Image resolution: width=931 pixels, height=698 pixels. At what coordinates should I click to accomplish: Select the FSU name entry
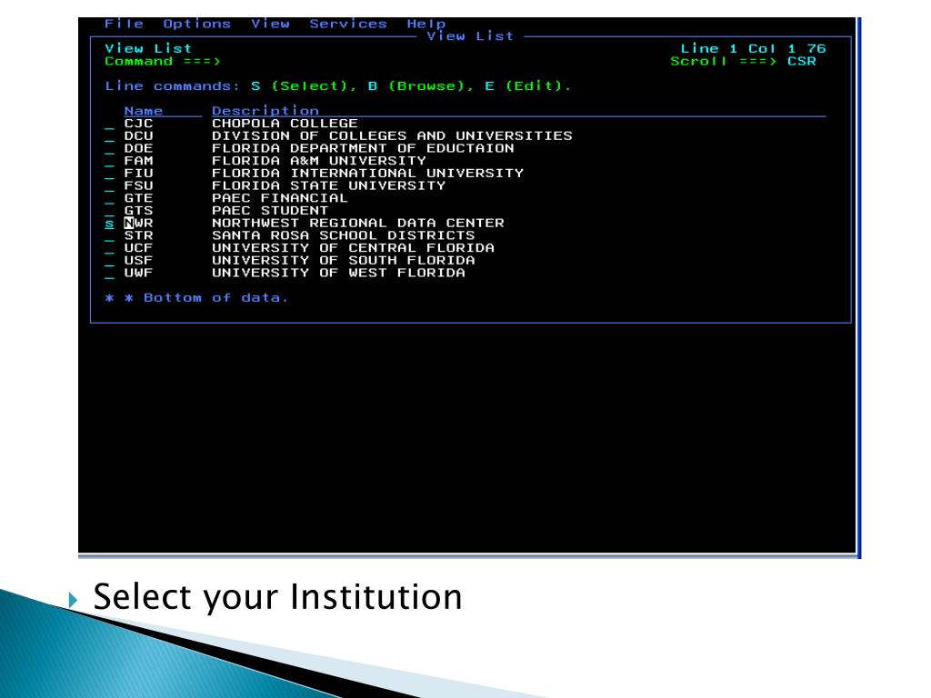[x=138, y=185]
